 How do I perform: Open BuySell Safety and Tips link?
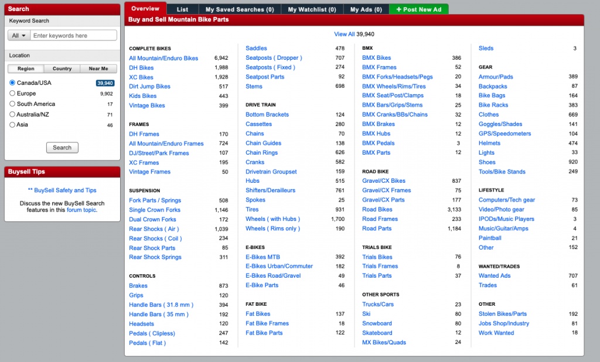click(x=62, y=190)
